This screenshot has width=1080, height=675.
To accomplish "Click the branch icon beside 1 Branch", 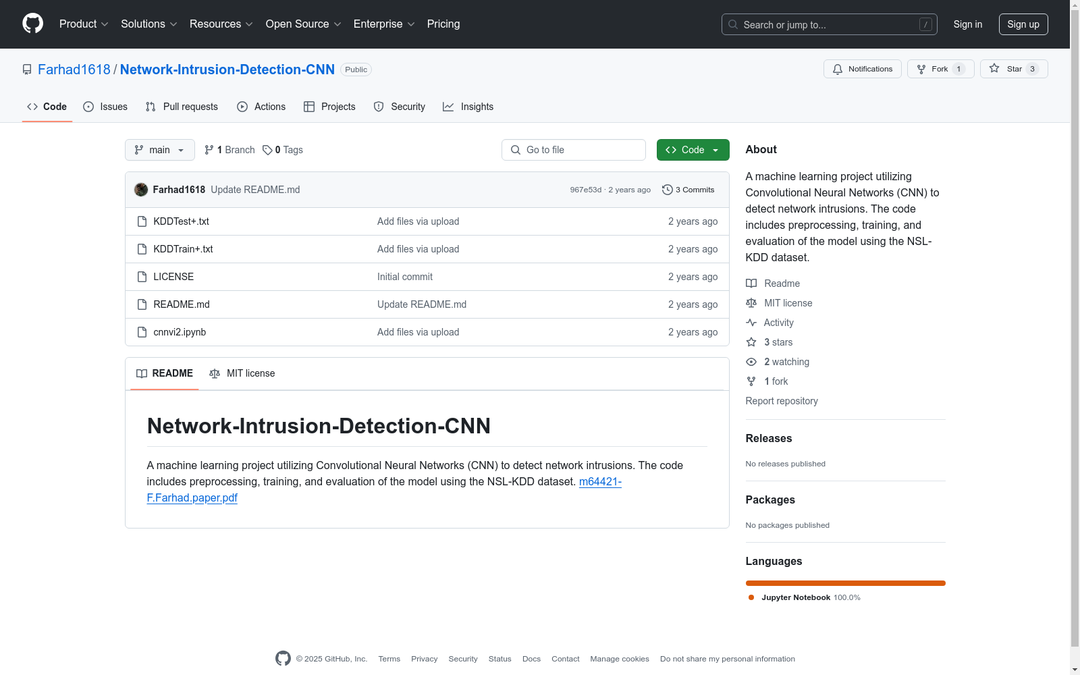I will tap(209, 150).
